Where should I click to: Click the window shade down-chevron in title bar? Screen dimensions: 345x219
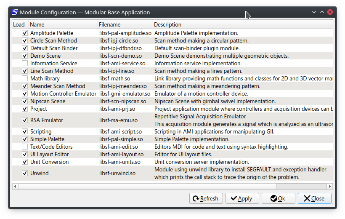pyautogui.click(x=314, y=12)
